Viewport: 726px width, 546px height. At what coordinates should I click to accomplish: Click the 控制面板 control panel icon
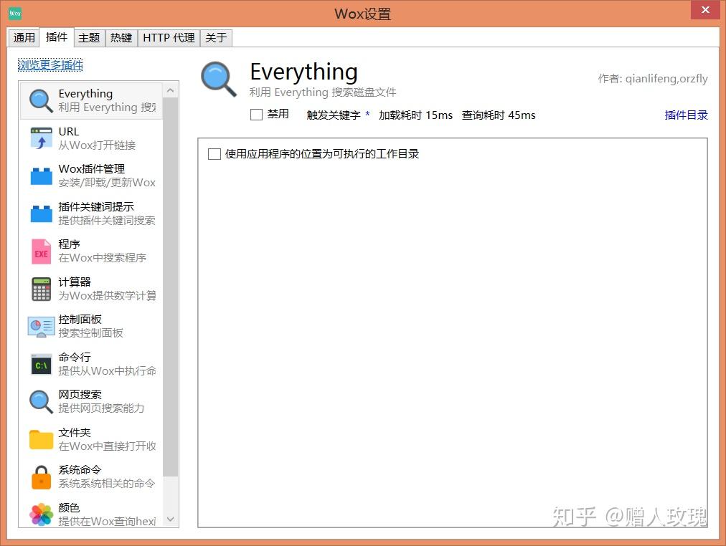pos(39,325)
